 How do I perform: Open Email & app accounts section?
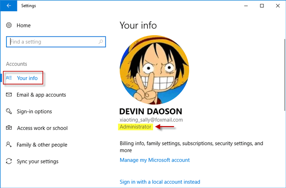pyautogui.click(x=41, y=95)
